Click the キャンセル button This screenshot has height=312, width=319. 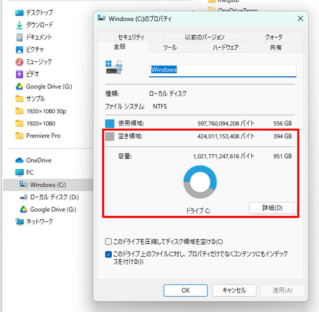[234, 290]
